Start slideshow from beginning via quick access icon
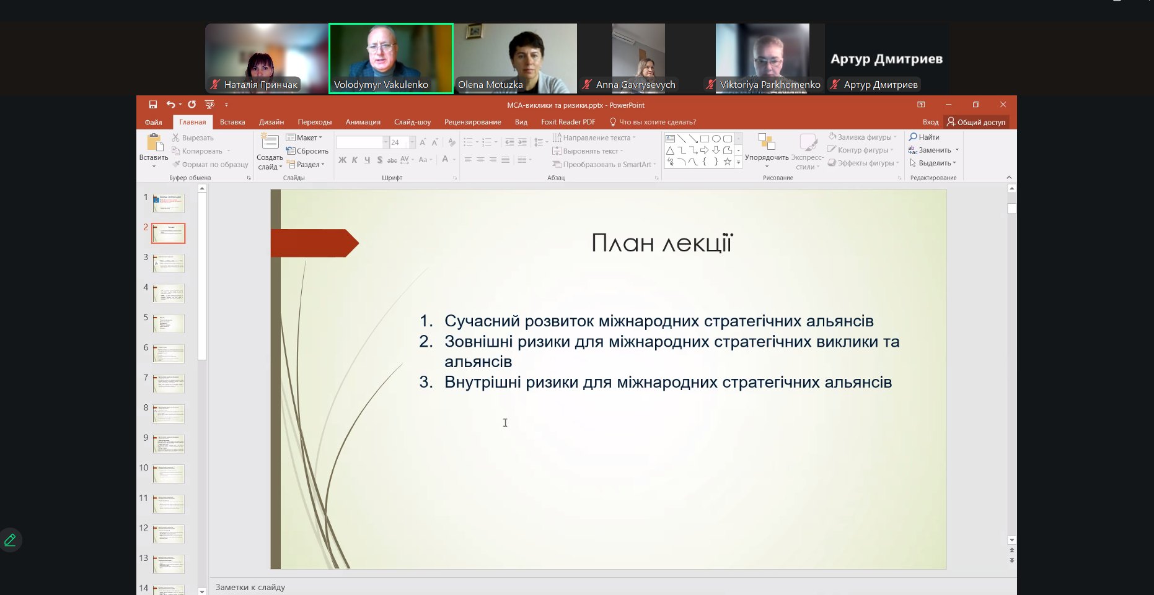The image size is (1154, 595). [209, 105]
